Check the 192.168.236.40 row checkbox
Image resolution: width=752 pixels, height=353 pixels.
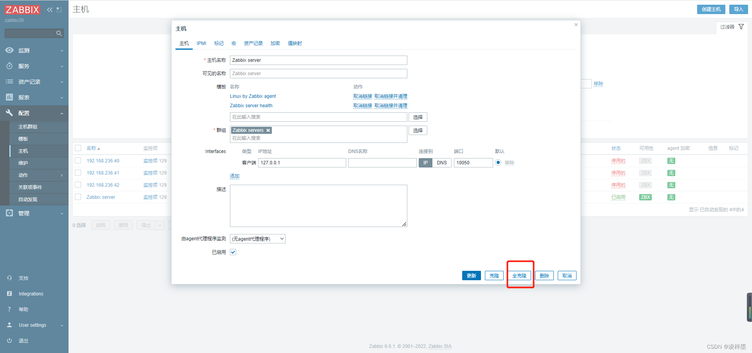[78, 160]
